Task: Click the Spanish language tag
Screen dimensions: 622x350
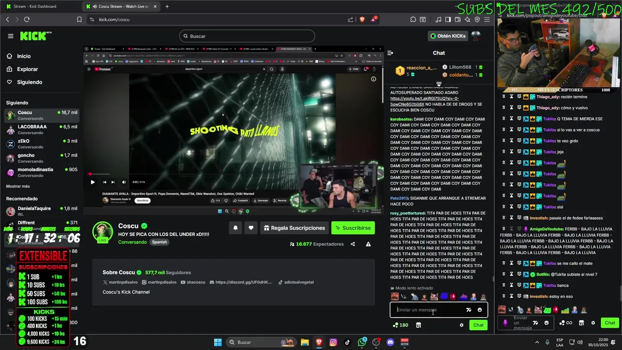Action: pyautogui.click(x=159, y=242)
